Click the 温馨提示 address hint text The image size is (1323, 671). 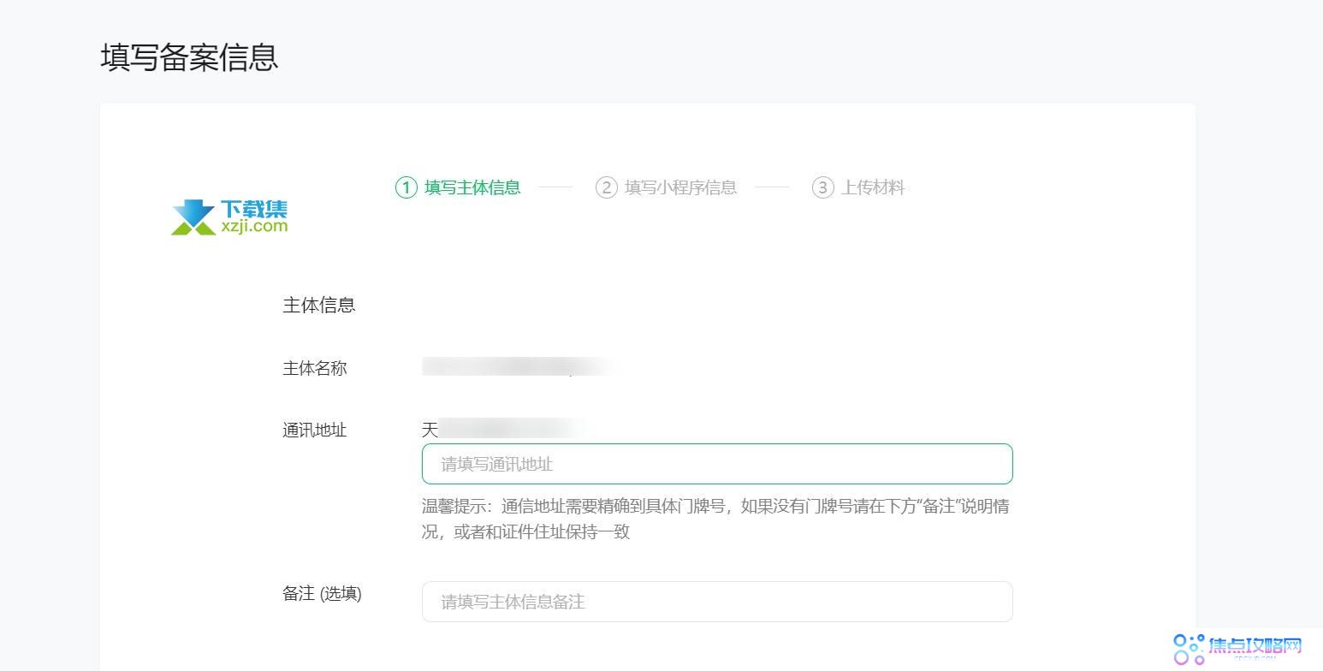point(715,506)
